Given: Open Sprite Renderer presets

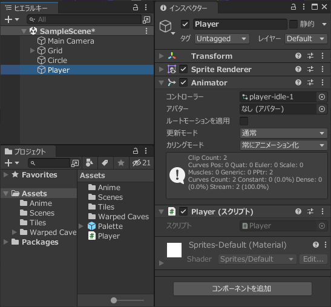Looking at the screenshot, I should (310, 69).
